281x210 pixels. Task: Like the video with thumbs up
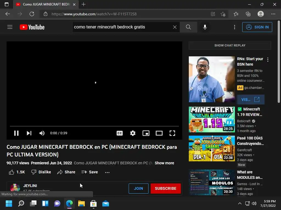click(x=17, y=172)
